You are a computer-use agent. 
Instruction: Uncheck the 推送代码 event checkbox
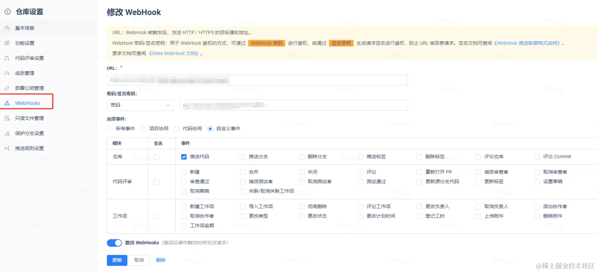(x=184, y=157)
